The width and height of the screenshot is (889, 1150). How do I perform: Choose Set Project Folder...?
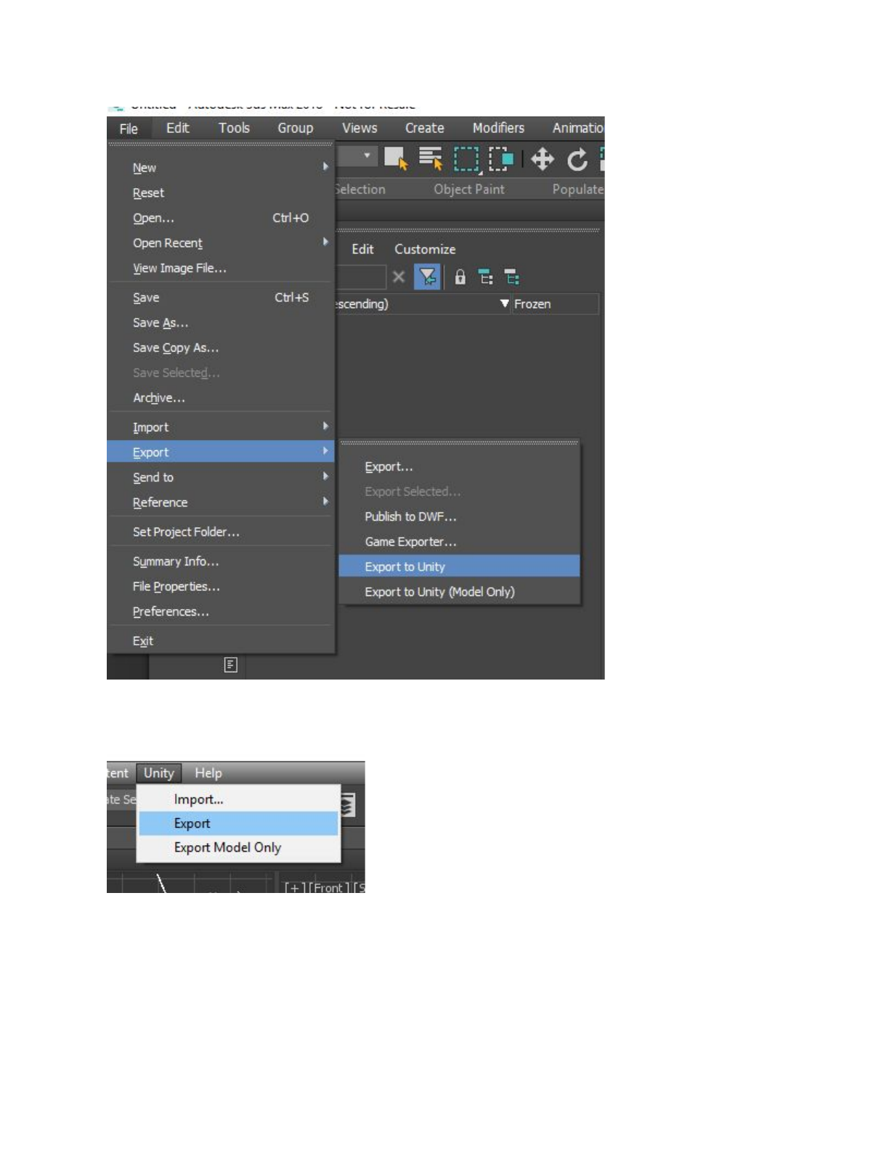click(x=221, y=532)
